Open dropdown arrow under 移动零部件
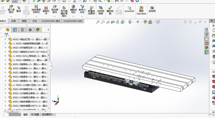Image resolution: width=215 pixels, height=118 pixels. [55, 17]
